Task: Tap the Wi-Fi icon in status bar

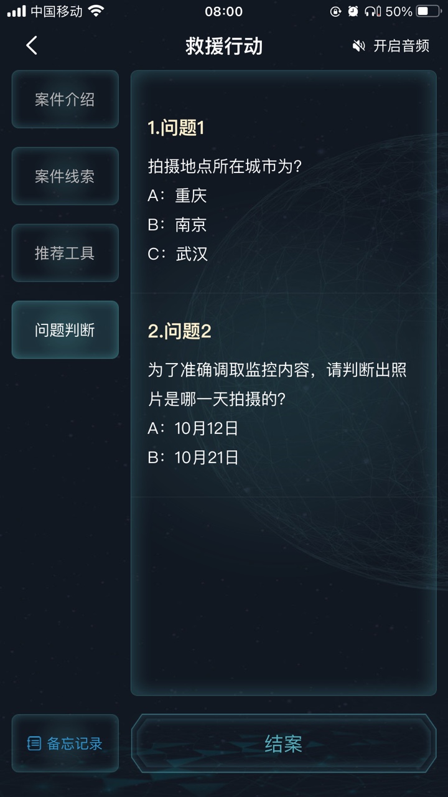Action: (96, 11)
